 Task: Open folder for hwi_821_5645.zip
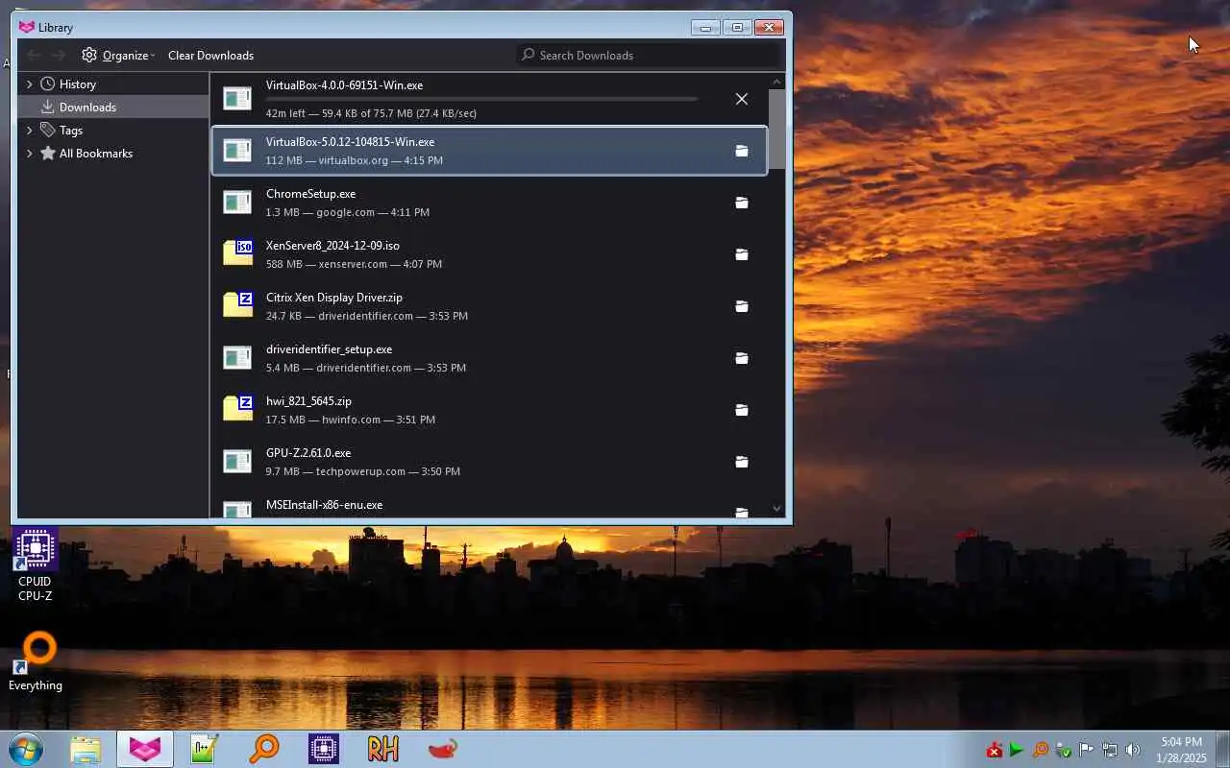tap(741, 410)
